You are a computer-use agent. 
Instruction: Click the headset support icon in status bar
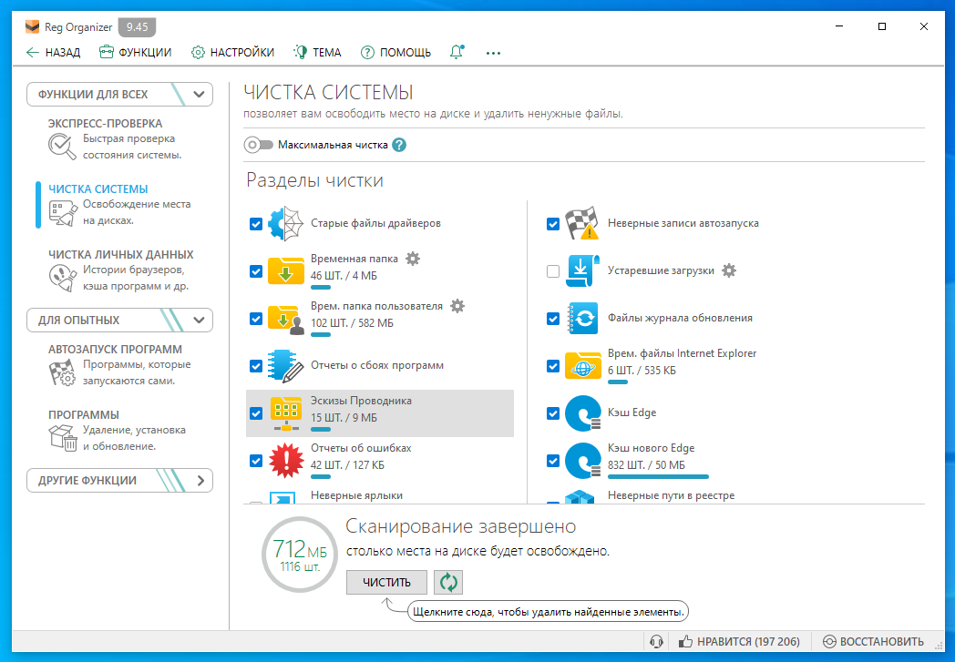click(655, 642)
